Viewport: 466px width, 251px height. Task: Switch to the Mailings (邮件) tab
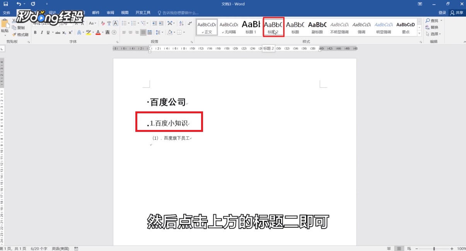pyautogui.click(x=96, y=13)
